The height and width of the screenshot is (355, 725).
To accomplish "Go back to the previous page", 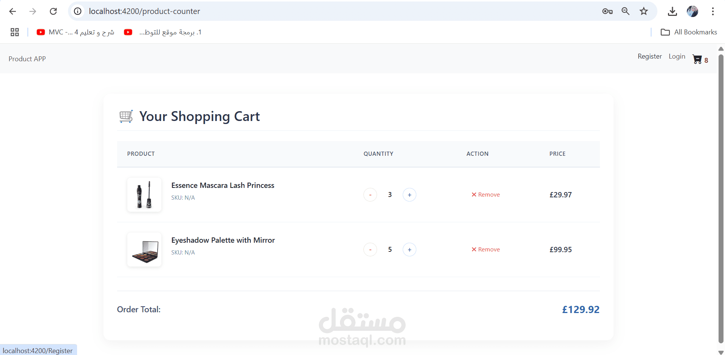I will pos(12,11).
